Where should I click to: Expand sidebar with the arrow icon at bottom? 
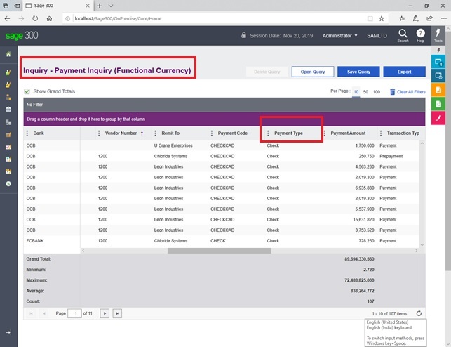click(8, 332)
